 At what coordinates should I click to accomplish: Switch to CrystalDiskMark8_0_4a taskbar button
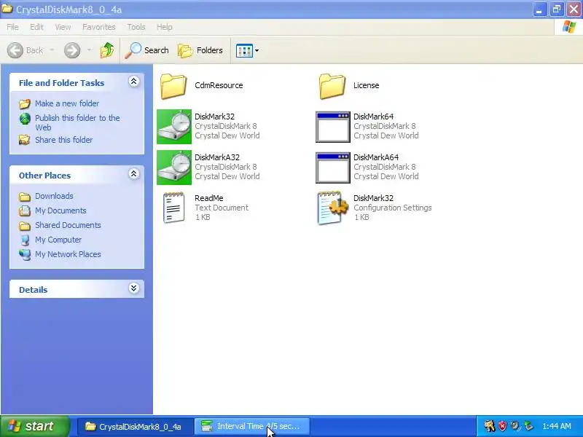[135, 426]
